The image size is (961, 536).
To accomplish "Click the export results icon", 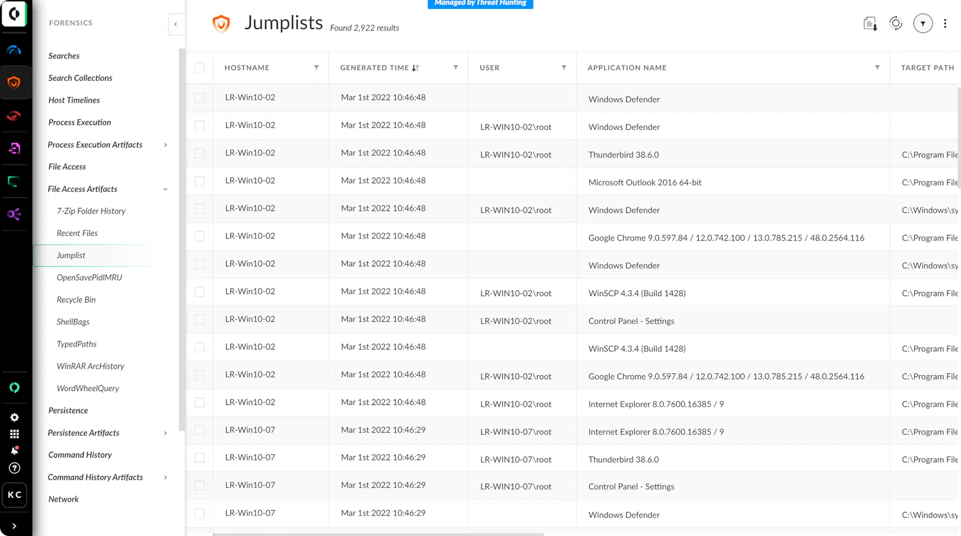I will (870, 23).
